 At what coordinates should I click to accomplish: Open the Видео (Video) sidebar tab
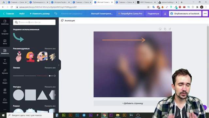tap(5, 81)
